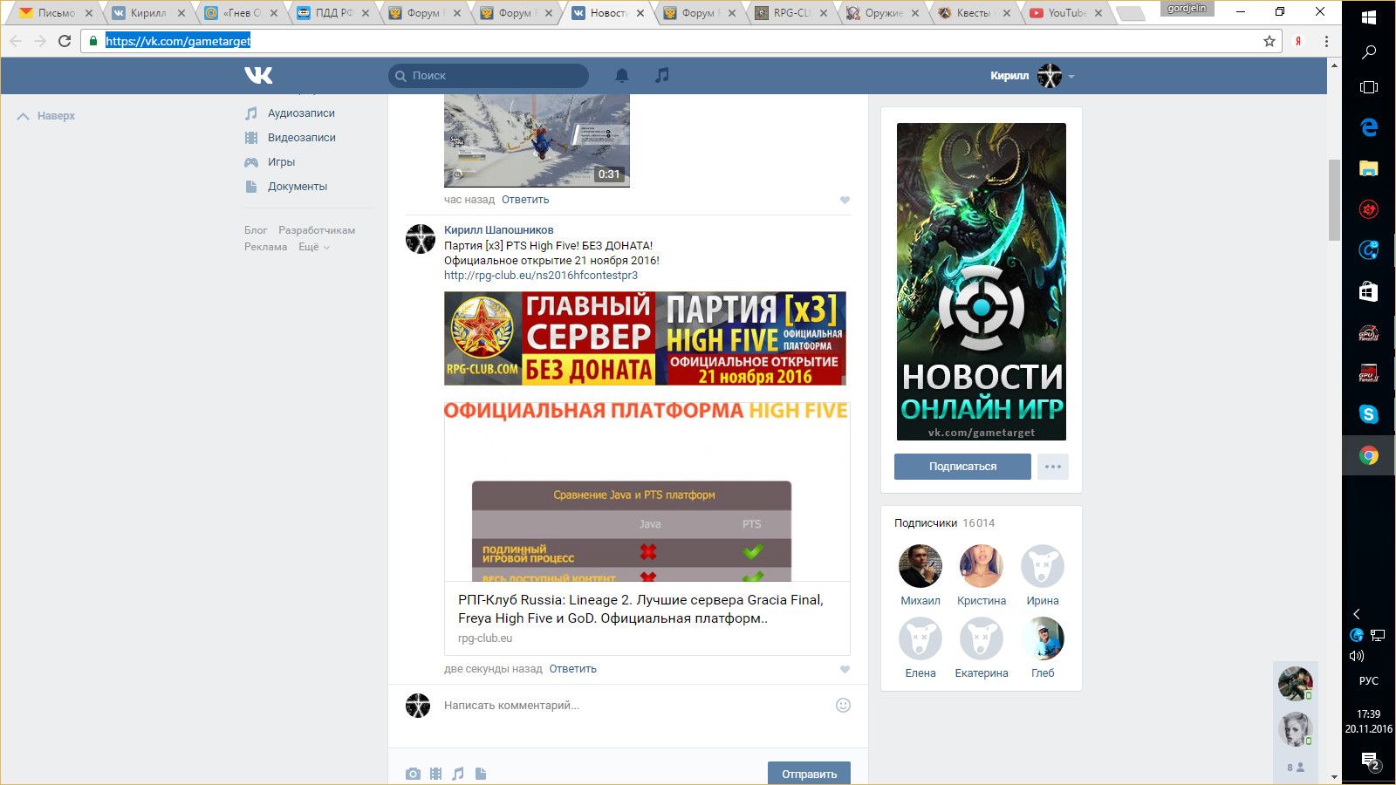
Task: Open Skype from the taskbar
Action: click(x=1369, y=414)
